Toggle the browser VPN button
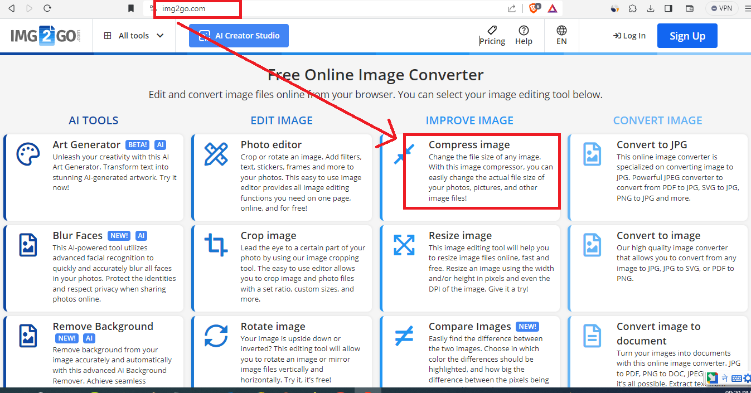This screenshot has width=751, height=393. pyautogui.click(x=721, y=8)
